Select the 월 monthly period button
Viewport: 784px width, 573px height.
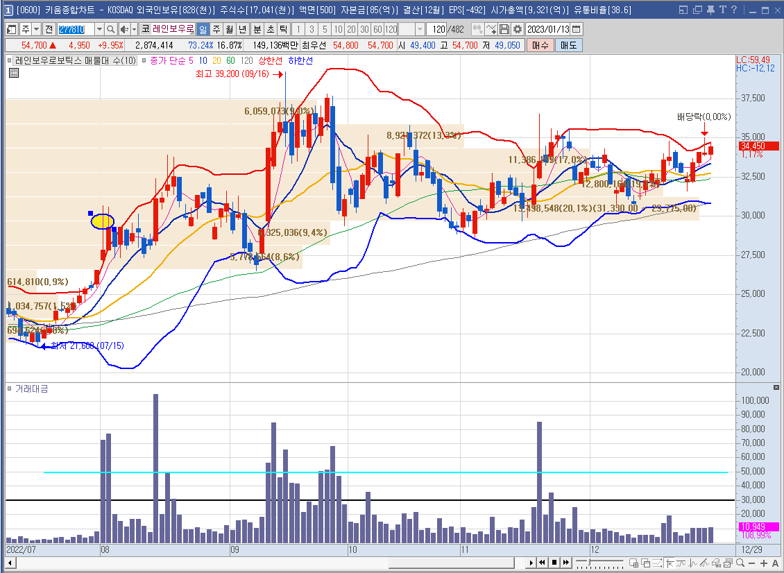tap(230, 30)
